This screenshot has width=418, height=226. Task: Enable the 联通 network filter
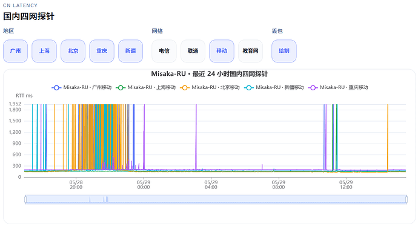(x=193, y=51)
